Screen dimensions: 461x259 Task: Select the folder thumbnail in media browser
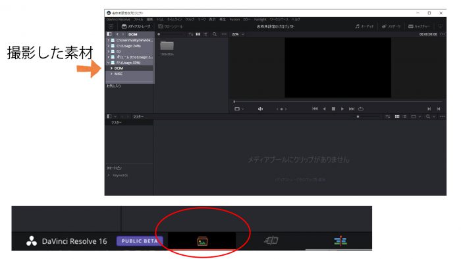tap(167, 46)
